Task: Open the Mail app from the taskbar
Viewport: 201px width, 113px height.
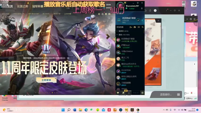Action: pyautogui.click(x=104, y=110)
